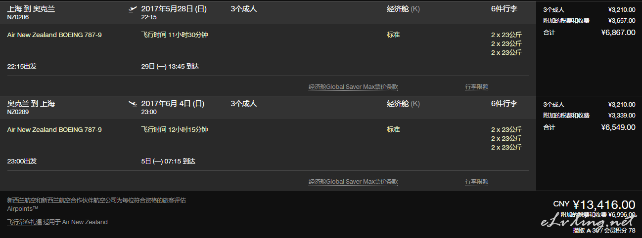Click 经济舱 (K) on the outbound flight

coord(403,8)
